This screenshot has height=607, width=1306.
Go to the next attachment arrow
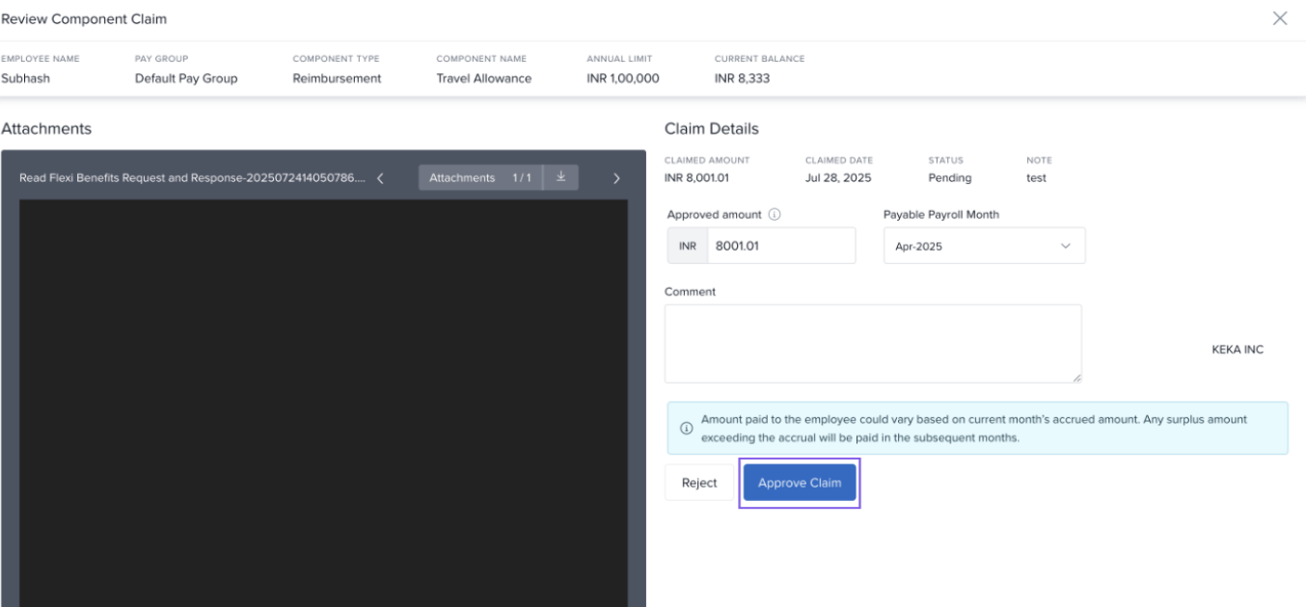pos(616,178)
